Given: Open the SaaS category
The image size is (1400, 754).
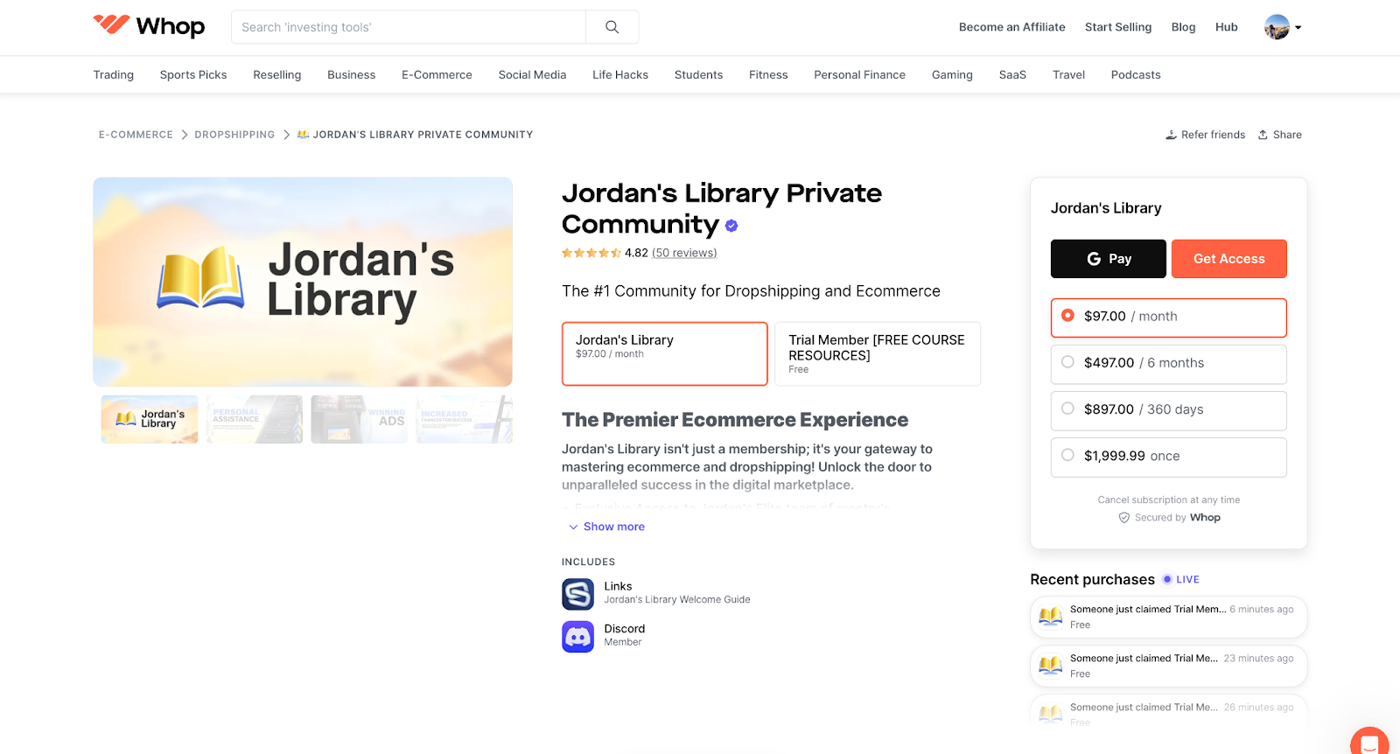Looking at the screenshot, I should (1012, 75).
